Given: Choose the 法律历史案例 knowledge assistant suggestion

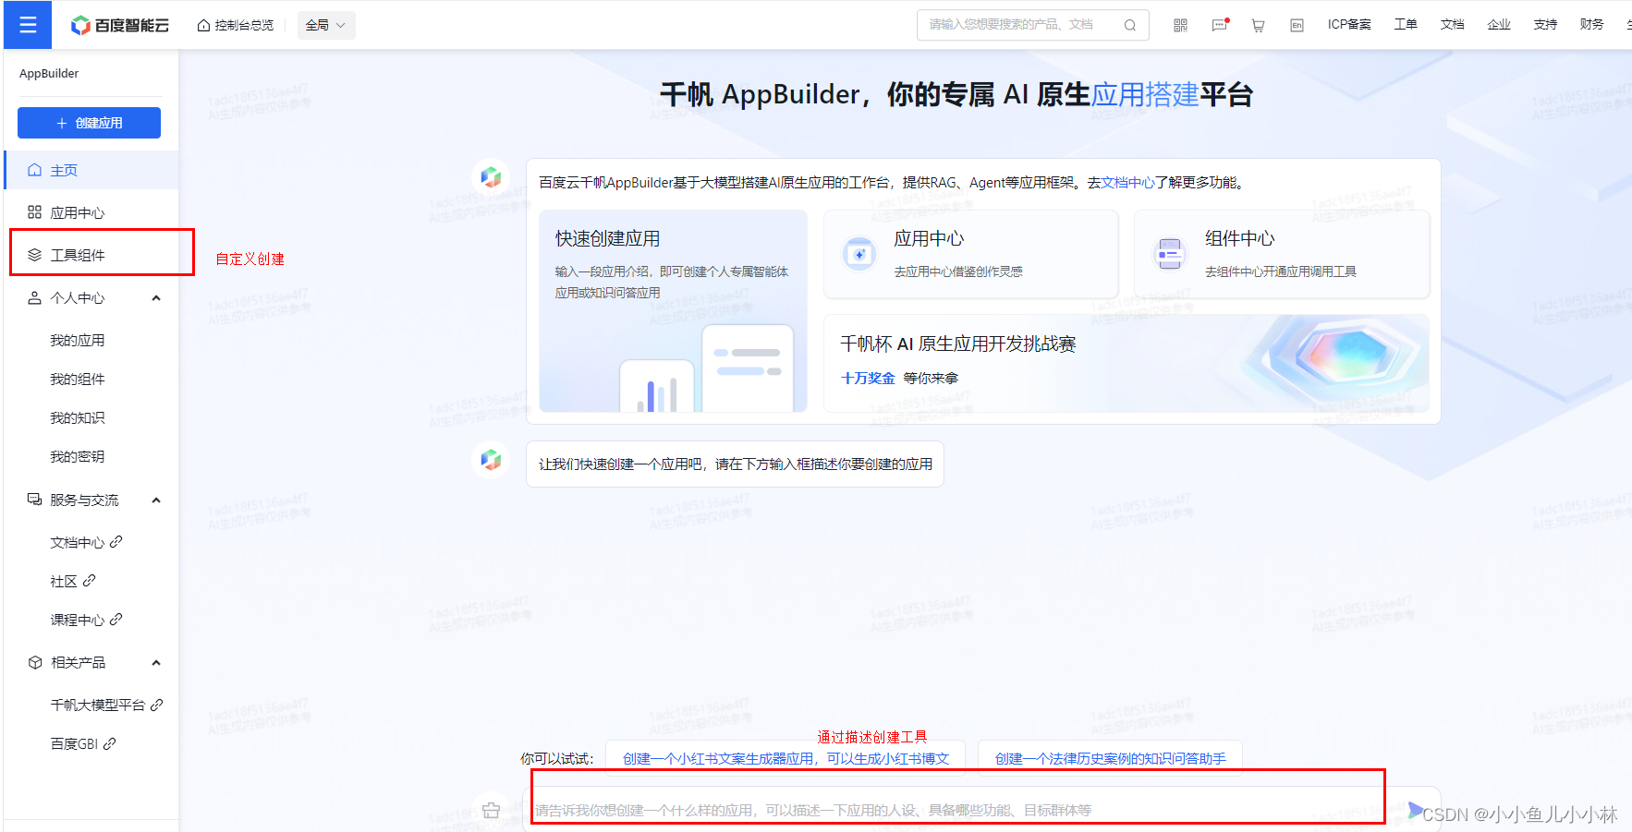Looking at the screenshot, I should pos(1110,758).
